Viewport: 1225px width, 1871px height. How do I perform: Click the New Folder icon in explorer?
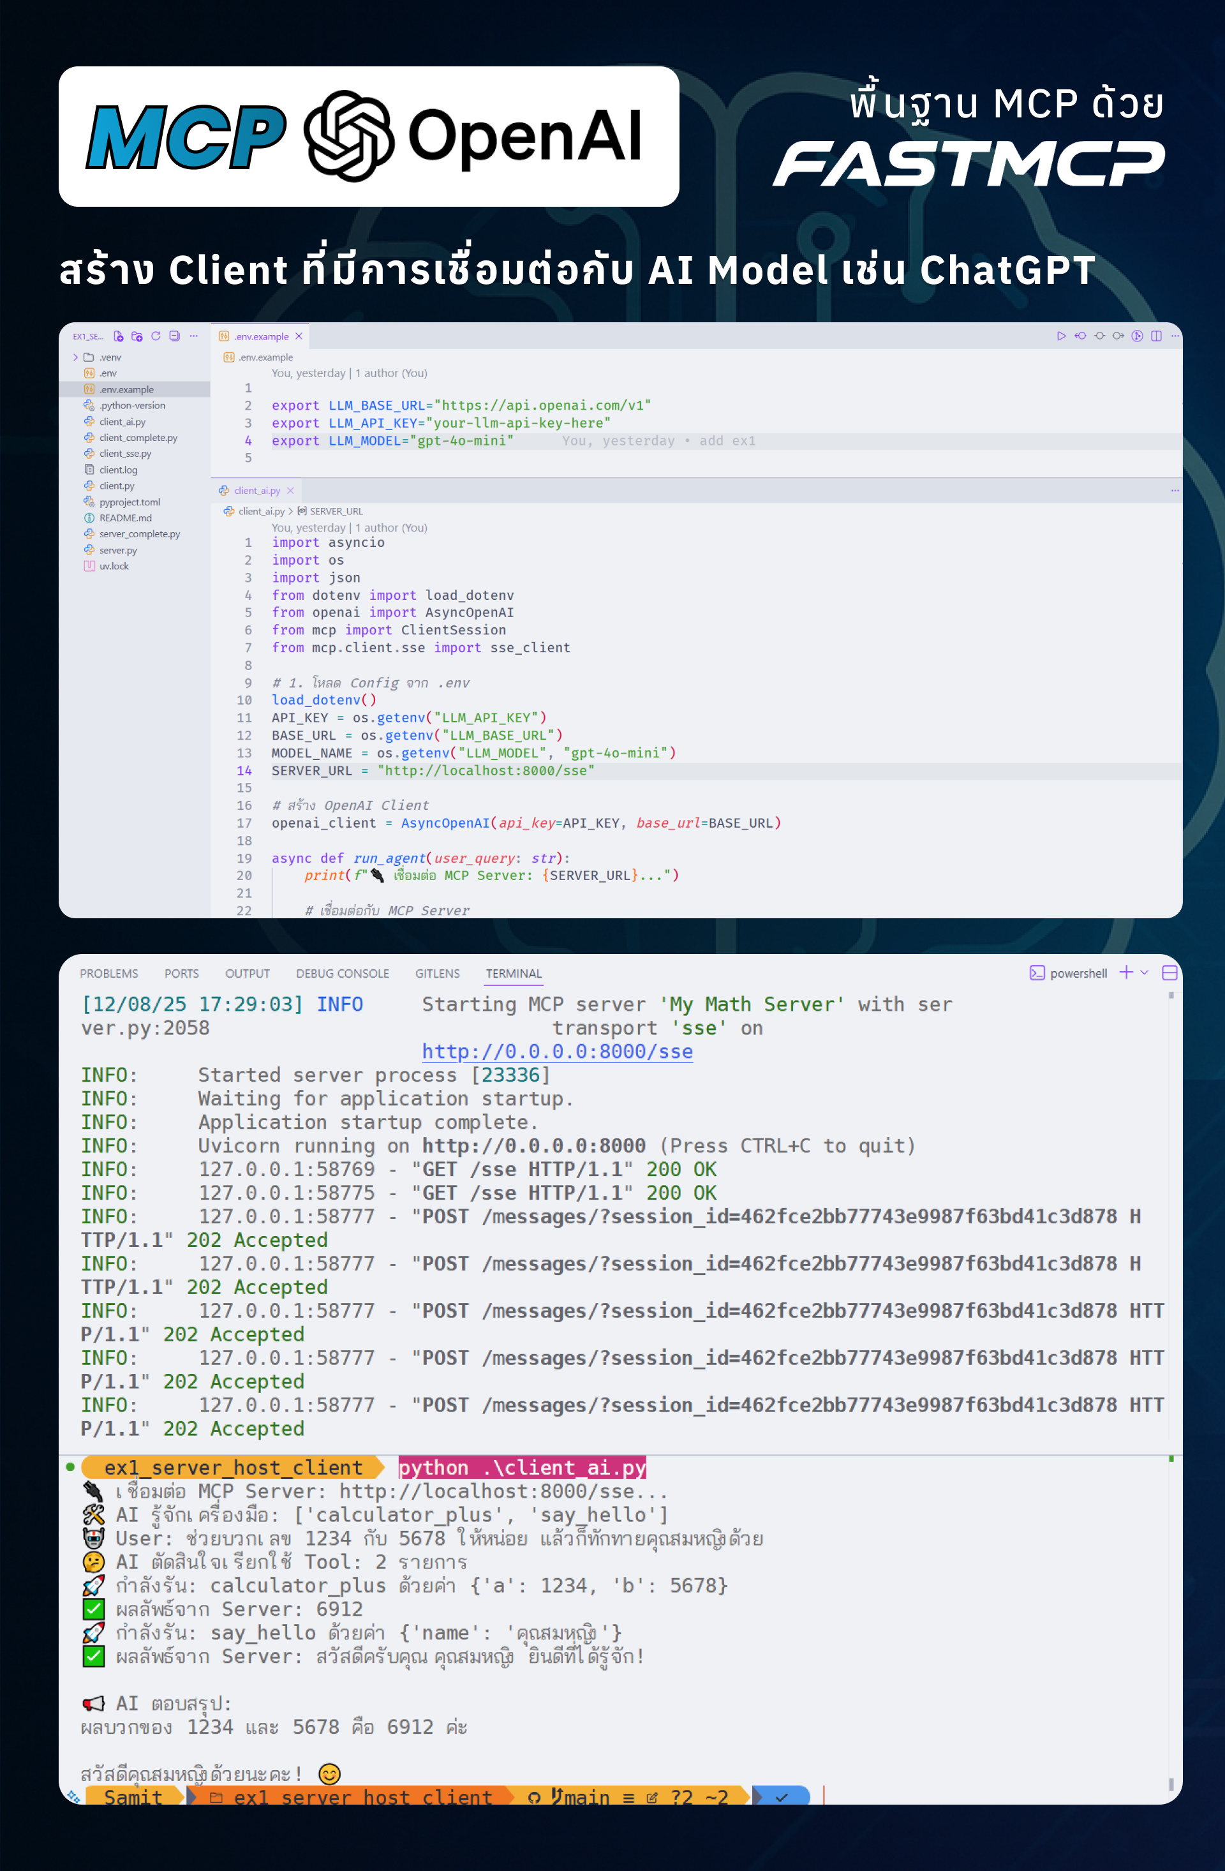pos(137,336)
